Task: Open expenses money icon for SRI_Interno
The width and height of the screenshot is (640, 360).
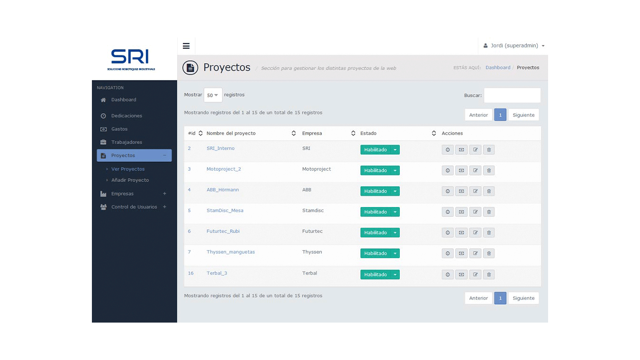Action: [x=461, y=150]
